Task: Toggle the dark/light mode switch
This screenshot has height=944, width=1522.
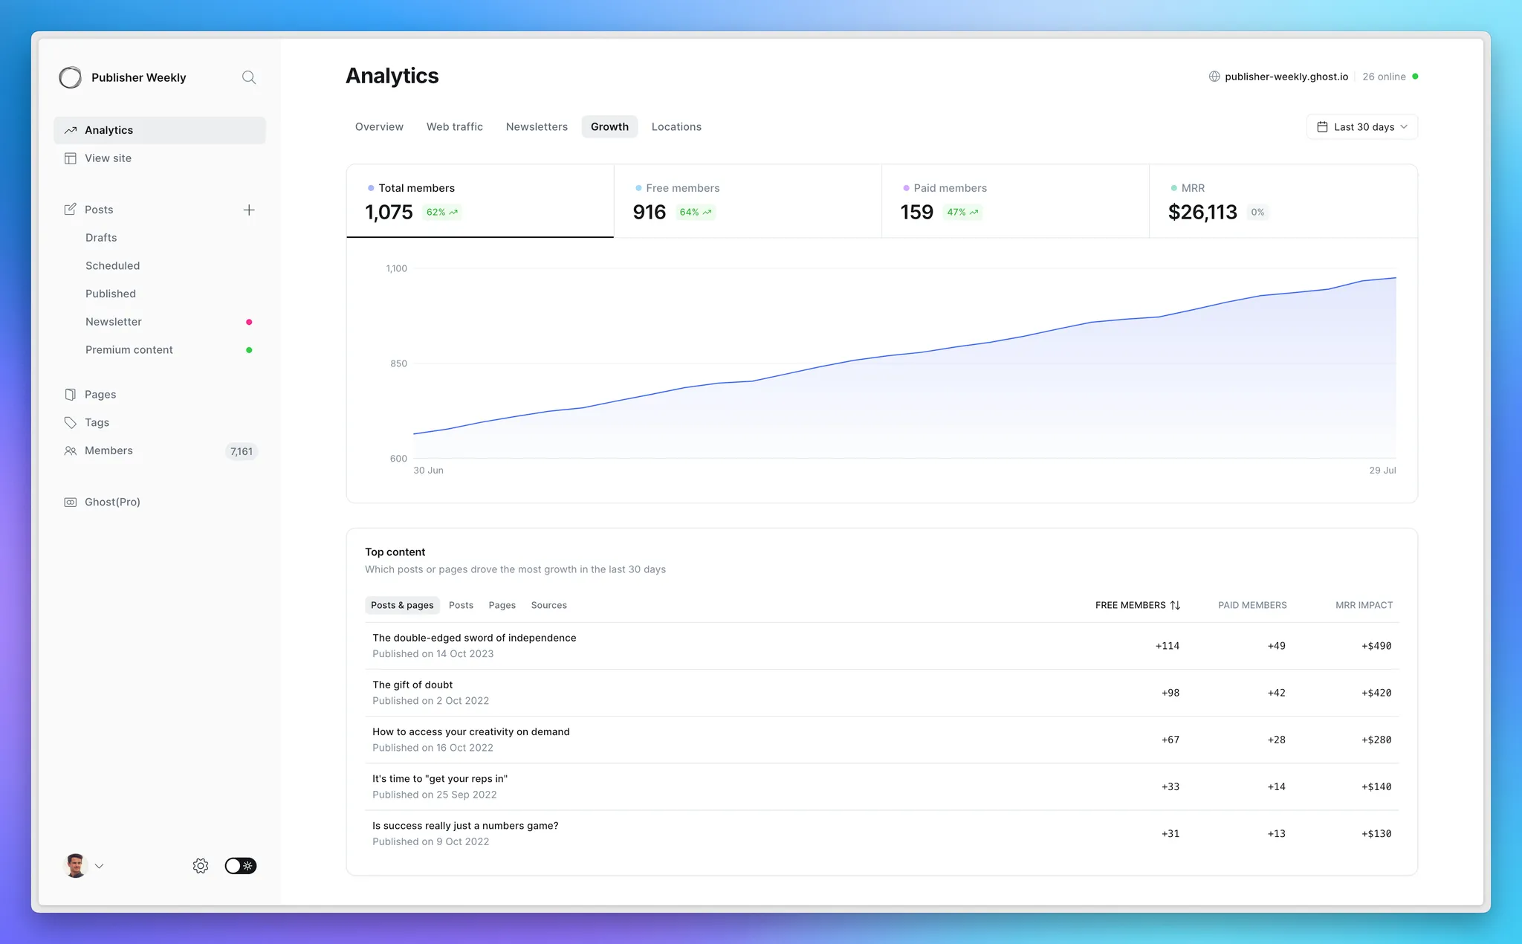Action: coord(241,866)
